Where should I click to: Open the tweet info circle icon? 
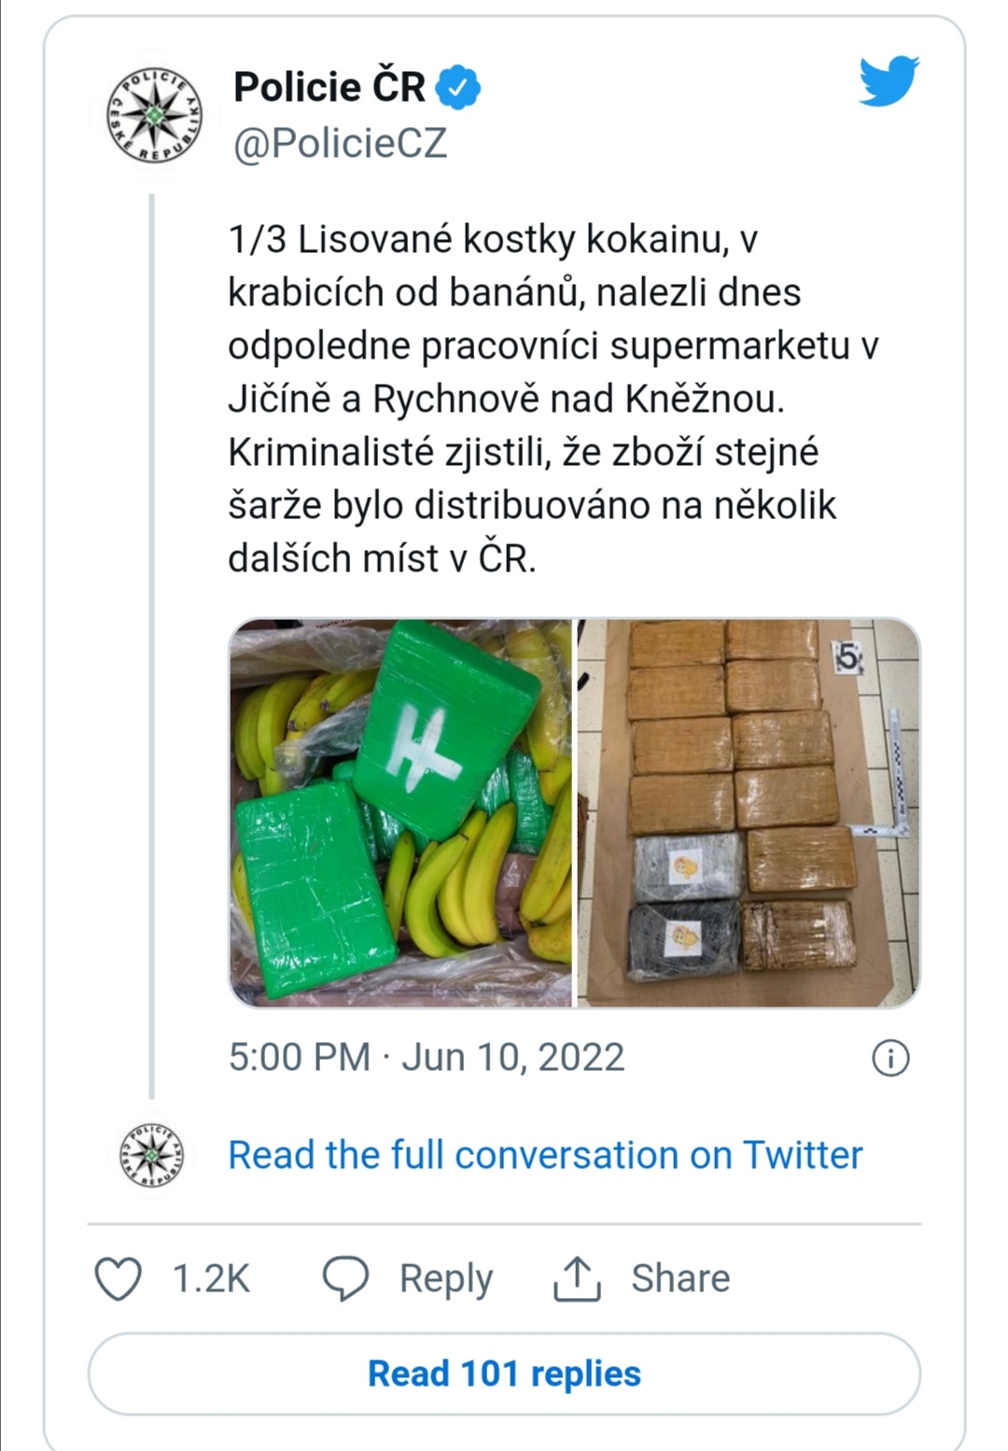click(x=890, y=1058)
